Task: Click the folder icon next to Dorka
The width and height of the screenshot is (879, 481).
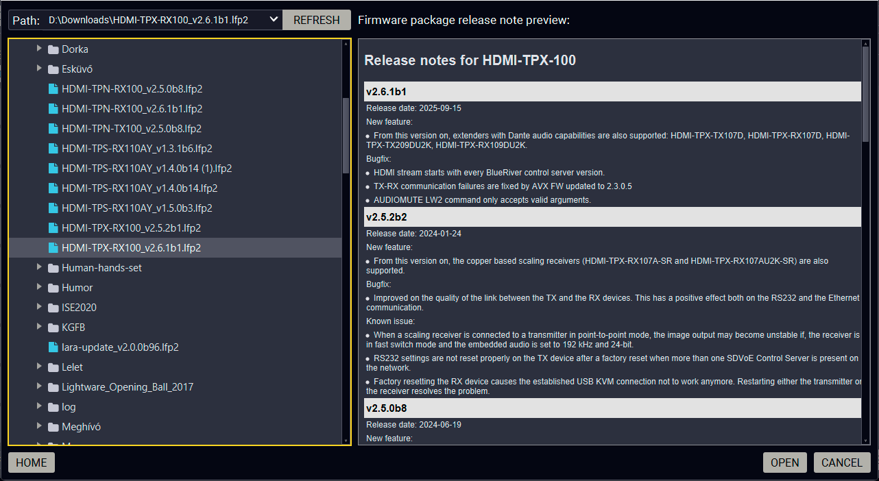Action: 53,49
